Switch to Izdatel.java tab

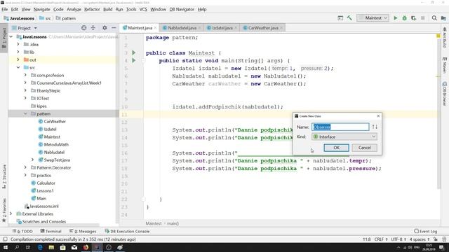(222, 28)
